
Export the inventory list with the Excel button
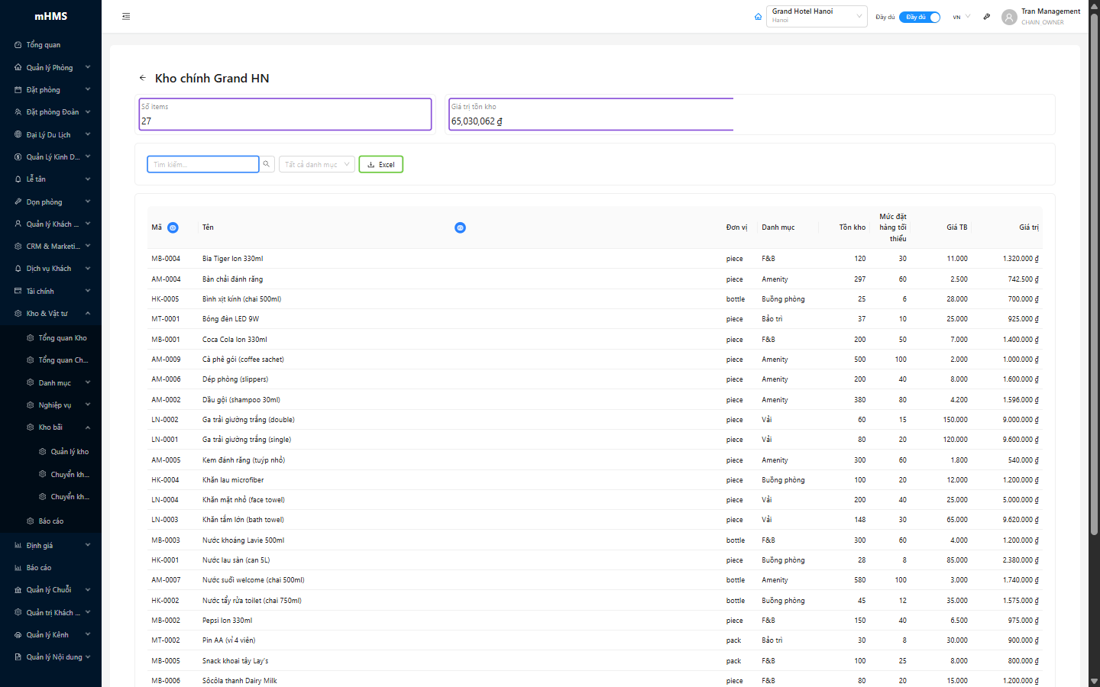point(380,164)
